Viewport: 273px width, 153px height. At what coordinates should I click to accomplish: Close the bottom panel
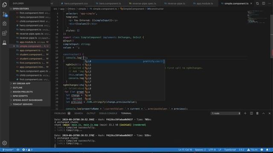(x=270, y=113)
